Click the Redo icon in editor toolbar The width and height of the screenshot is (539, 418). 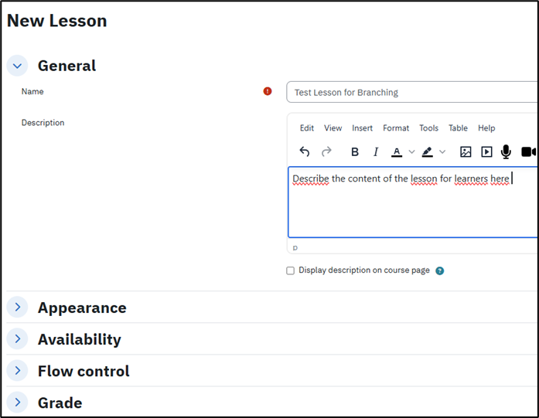point(326,152)
